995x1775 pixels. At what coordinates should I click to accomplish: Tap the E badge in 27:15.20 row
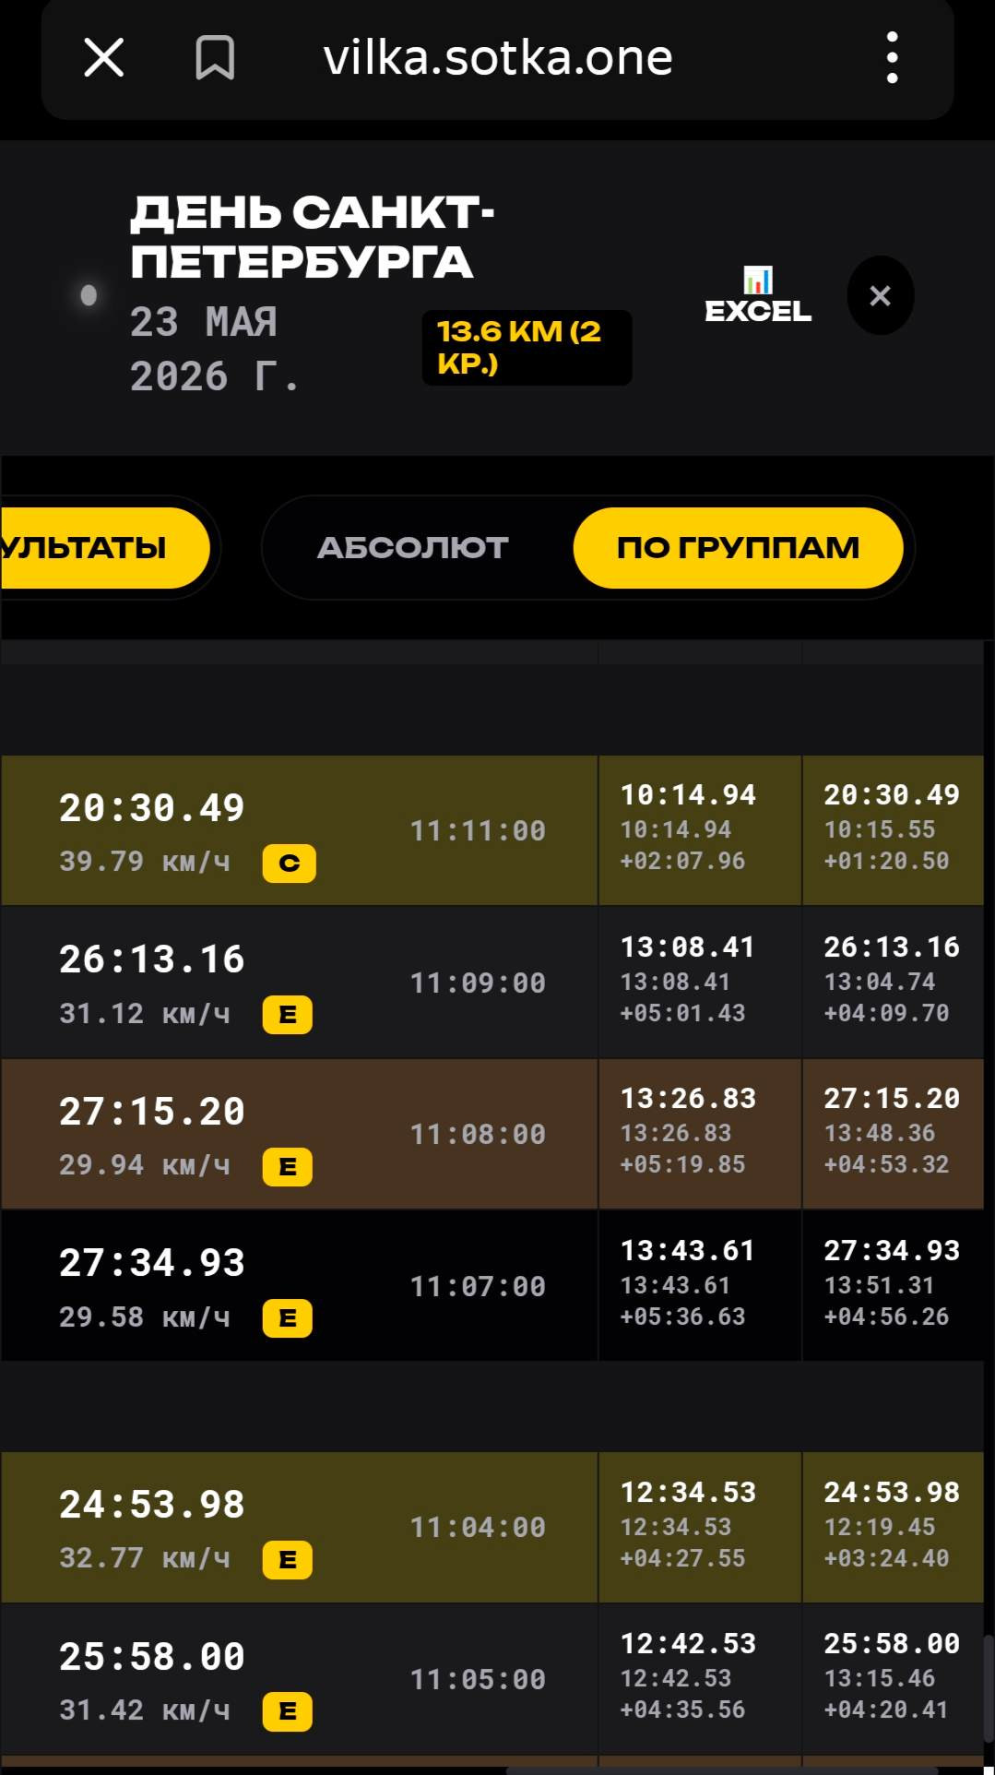288,1167
